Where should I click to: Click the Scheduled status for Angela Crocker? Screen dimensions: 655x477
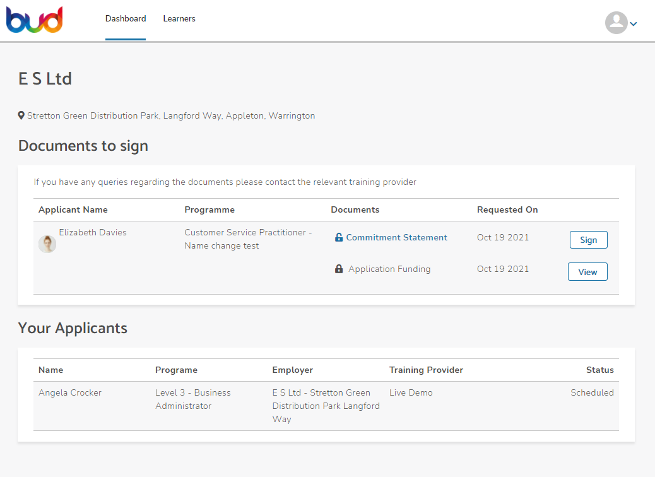[x=592, y=392]
